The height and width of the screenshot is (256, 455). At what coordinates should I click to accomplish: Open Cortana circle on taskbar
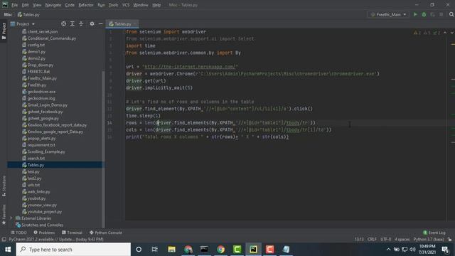(139, 250)
